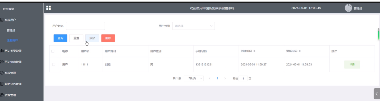The height and width of the screenshot is (101, 380).
Task: Click the 历史类型管理 bar chart icon
Action: click(2, 51)
